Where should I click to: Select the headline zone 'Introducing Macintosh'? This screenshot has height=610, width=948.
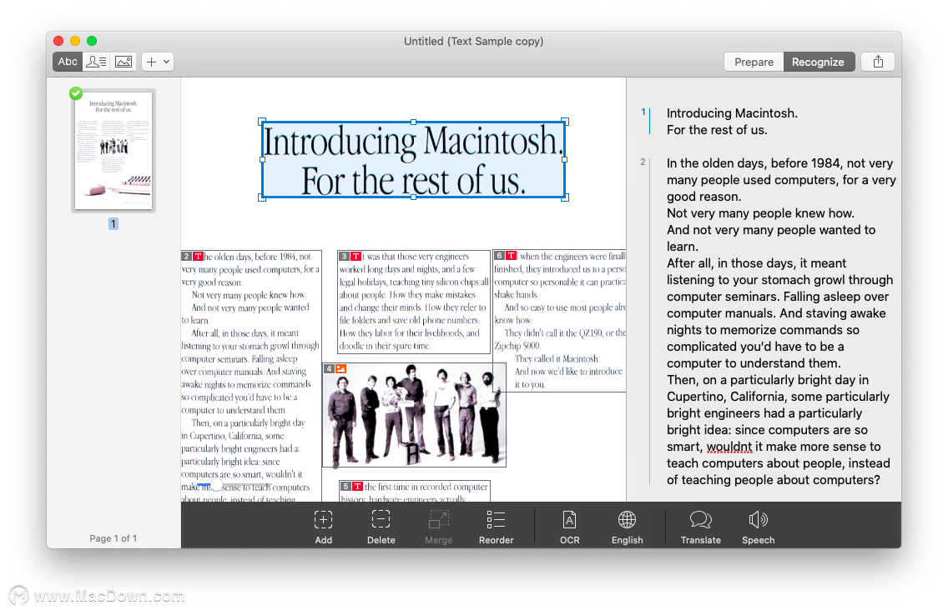click(414, 160)
